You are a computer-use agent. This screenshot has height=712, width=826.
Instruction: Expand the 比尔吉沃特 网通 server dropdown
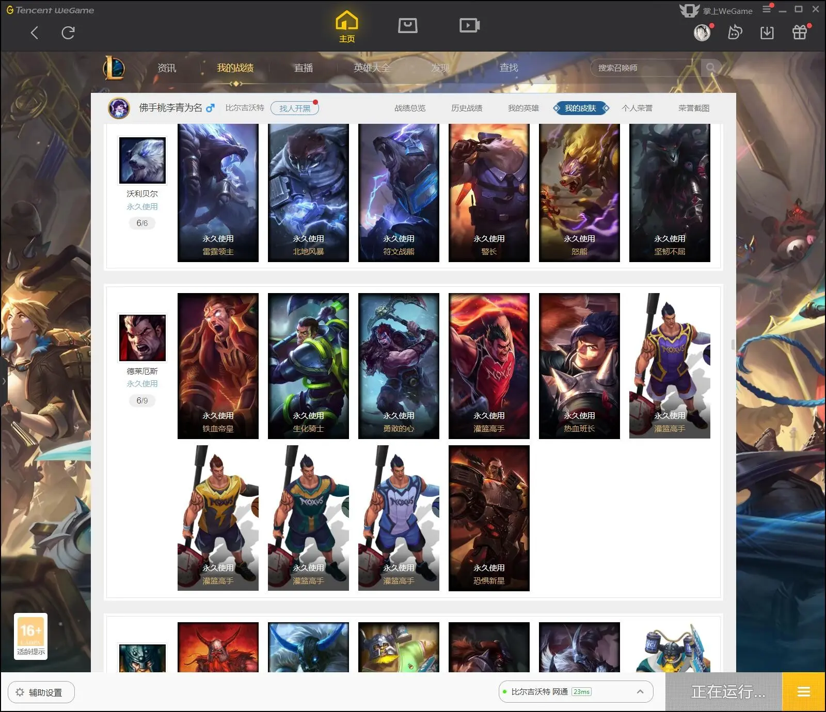point(640,692)
